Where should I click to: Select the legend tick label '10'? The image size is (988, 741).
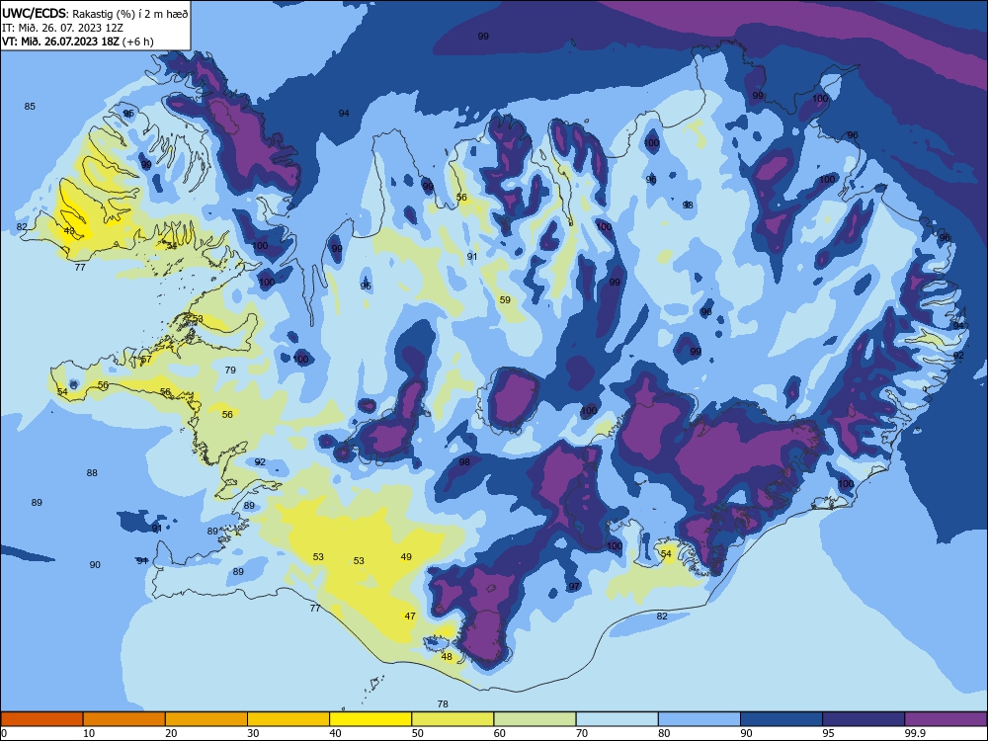tap(90, 733)
